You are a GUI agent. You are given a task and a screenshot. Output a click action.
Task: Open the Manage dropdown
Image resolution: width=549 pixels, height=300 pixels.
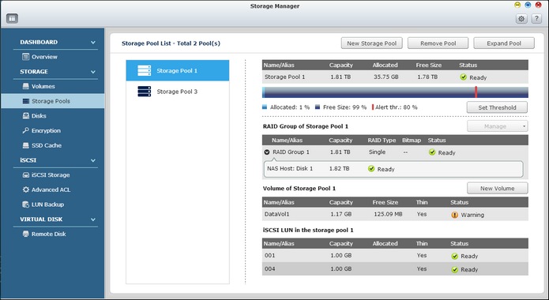tap(497, 126)
